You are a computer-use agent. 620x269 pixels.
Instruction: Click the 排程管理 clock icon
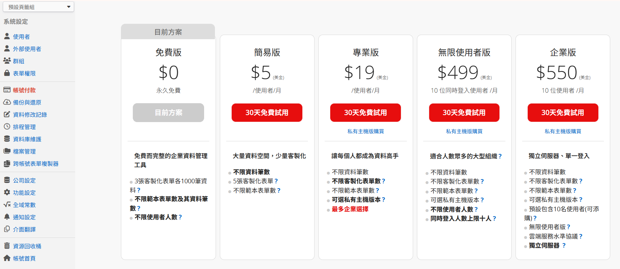tap(7, 127)
